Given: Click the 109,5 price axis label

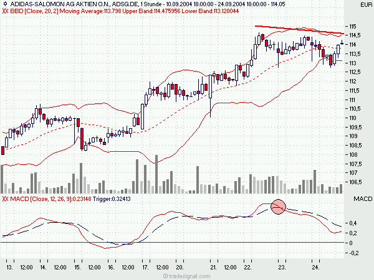Looking at the screenshot, I should click(x=355, y=127).
